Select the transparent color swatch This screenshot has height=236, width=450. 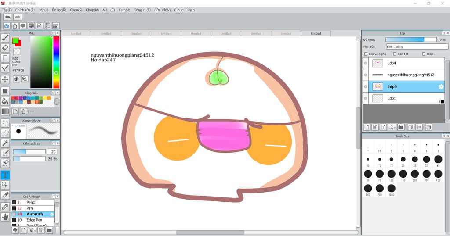click(17, 52)
